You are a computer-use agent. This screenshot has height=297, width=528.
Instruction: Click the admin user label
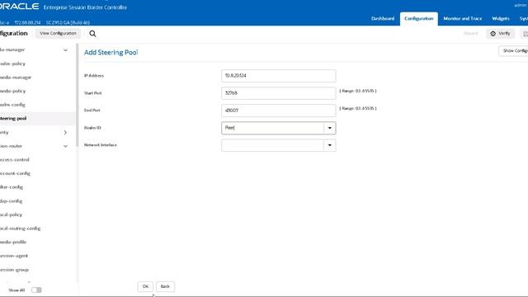(521, 6)
